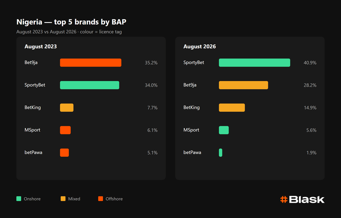
Task: Click the Blask logo icon
Action: click(284, 199)
